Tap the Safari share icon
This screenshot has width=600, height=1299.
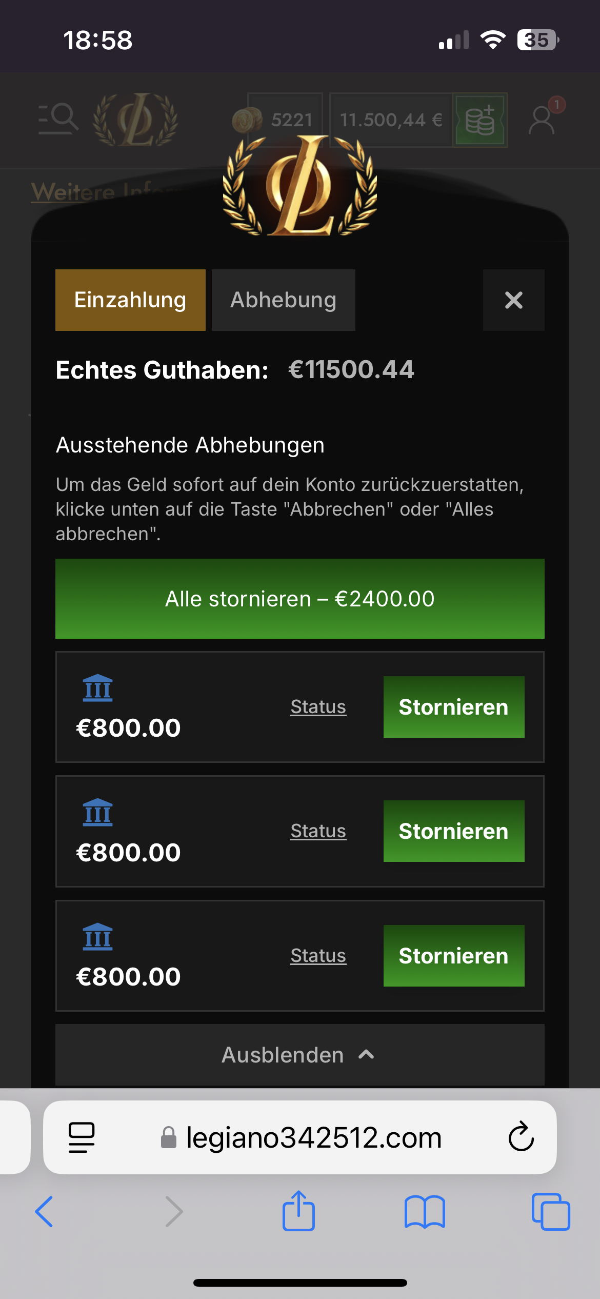click(298, 1211)
